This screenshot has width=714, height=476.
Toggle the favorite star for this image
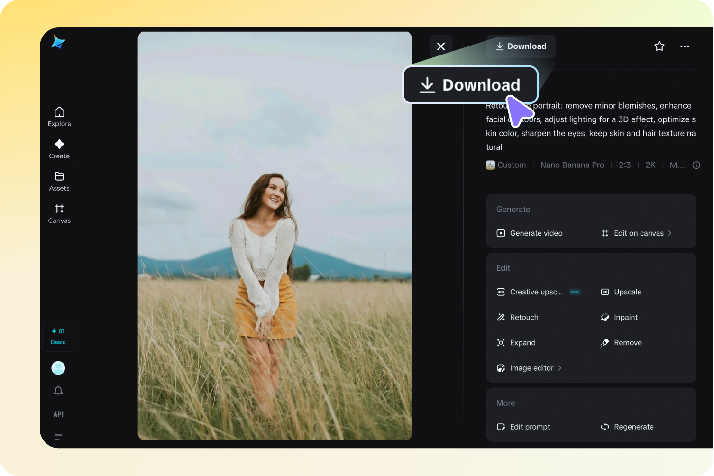pos(659,46)
